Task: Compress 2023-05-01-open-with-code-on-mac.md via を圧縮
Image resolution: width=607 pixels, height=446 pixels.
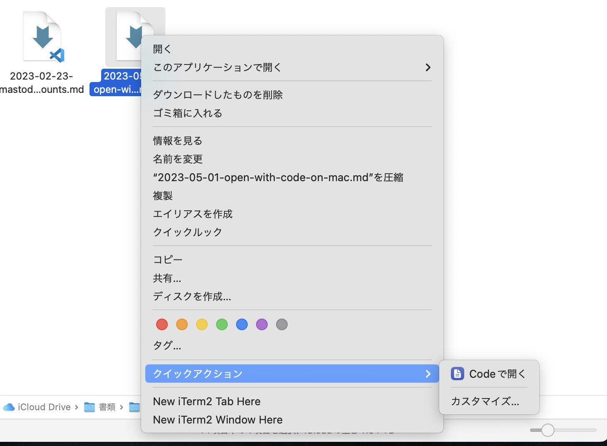Action: click(292, 177)
